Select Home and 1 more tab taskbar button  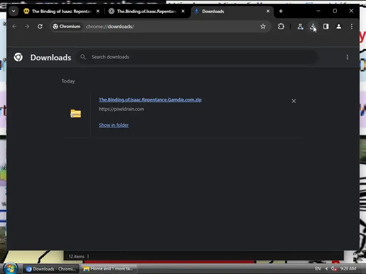pyautogui.click(x=109, y=269)
